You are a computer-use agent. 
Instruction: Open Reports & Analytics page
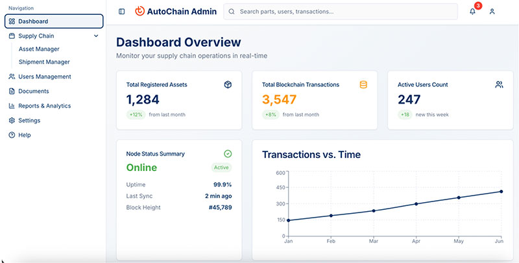(44, 106)
